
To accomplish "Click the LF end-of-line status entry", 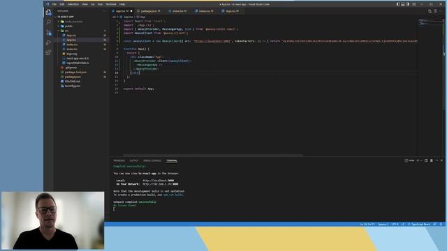I will [403, 225].
